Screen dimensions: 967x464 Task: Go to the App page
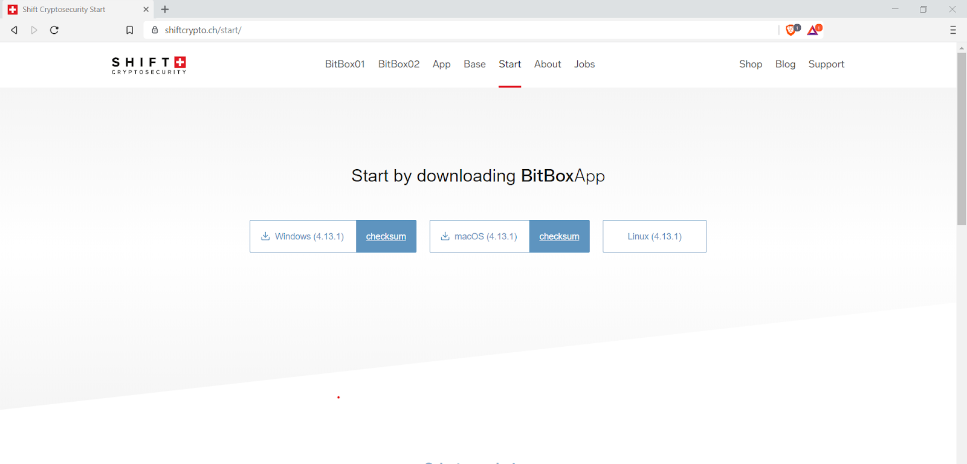coord(442,64)
